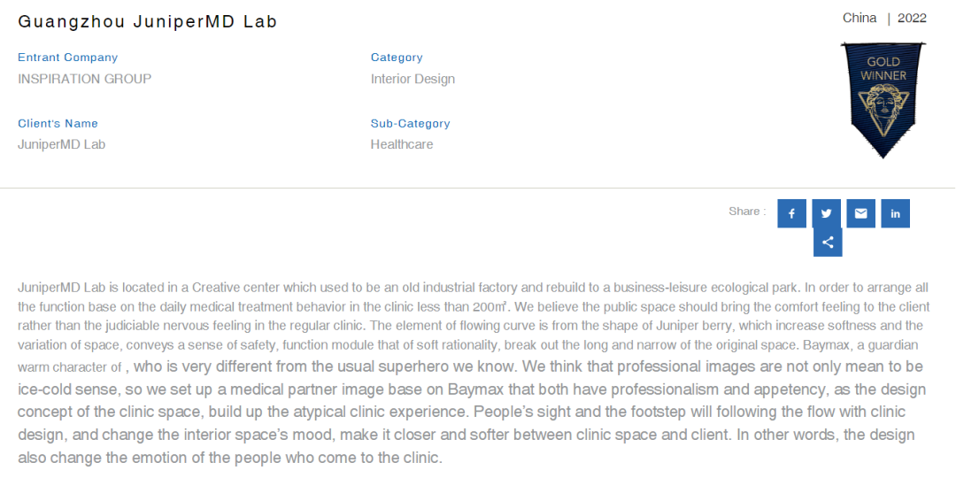Select the Sub-Category label
The image size is (956, 478).
pyautogui.click(x=410, y=124)
